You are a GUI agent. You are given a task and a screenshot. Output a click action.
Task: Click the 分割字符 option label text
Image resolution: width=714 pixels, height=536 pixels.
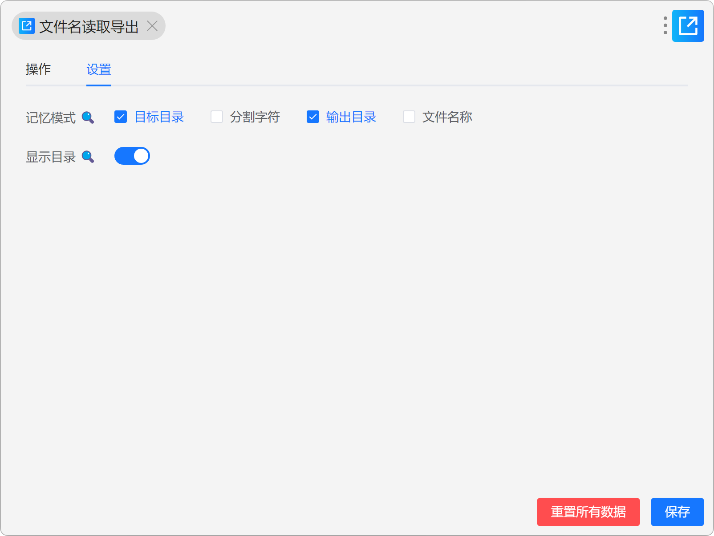[x=255, y=117]
